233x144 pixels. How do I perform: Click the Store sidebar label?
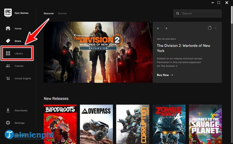coord(18,41)
